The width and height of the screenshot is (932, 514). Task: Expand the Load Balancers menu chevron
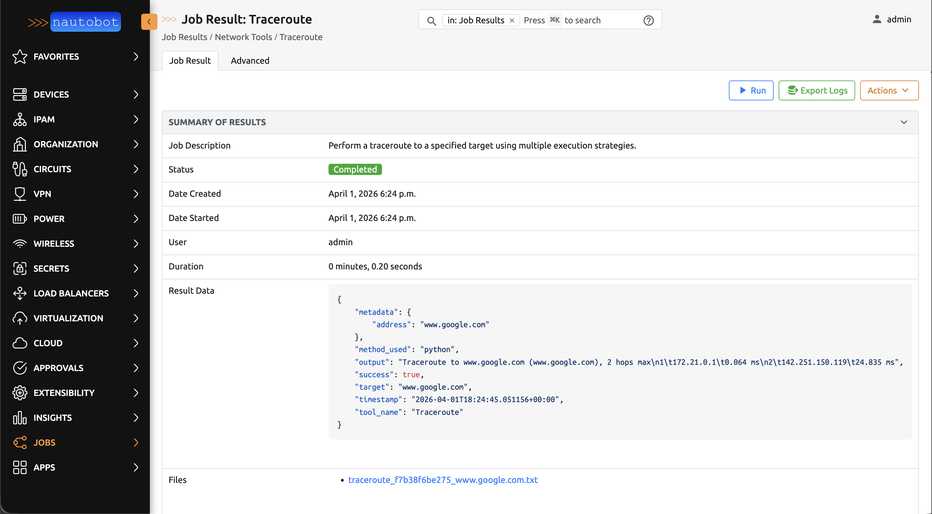136,293
